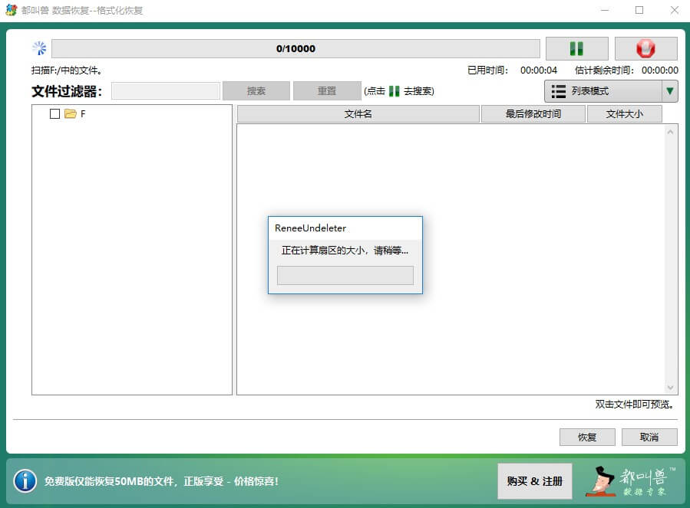Click the 0/10000 scan progress bar
This screenshot has height=508, width=690.
(295, 48)
